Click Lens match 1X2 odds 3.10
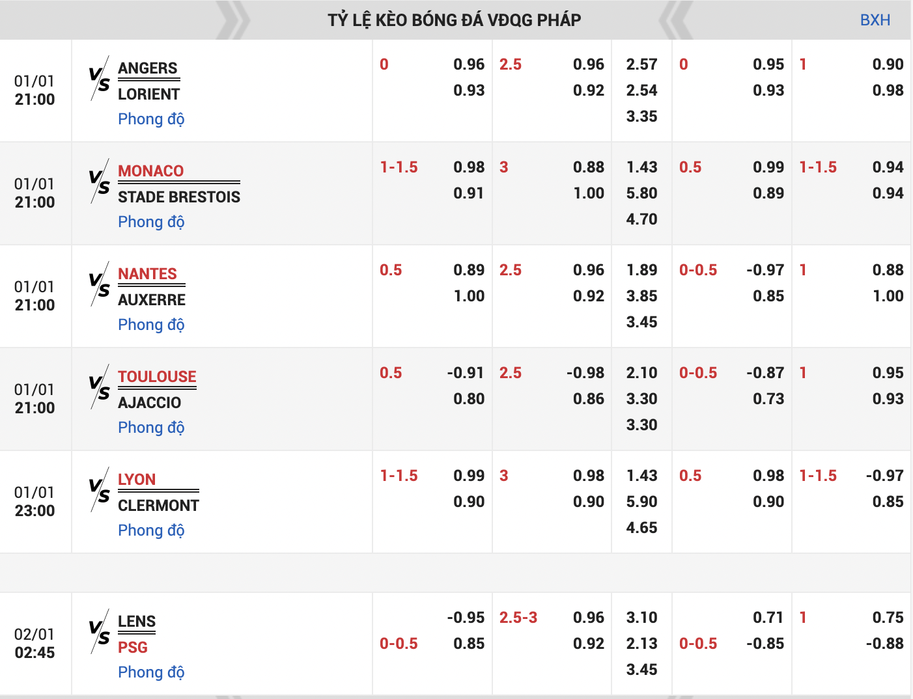 pos(641,618)
